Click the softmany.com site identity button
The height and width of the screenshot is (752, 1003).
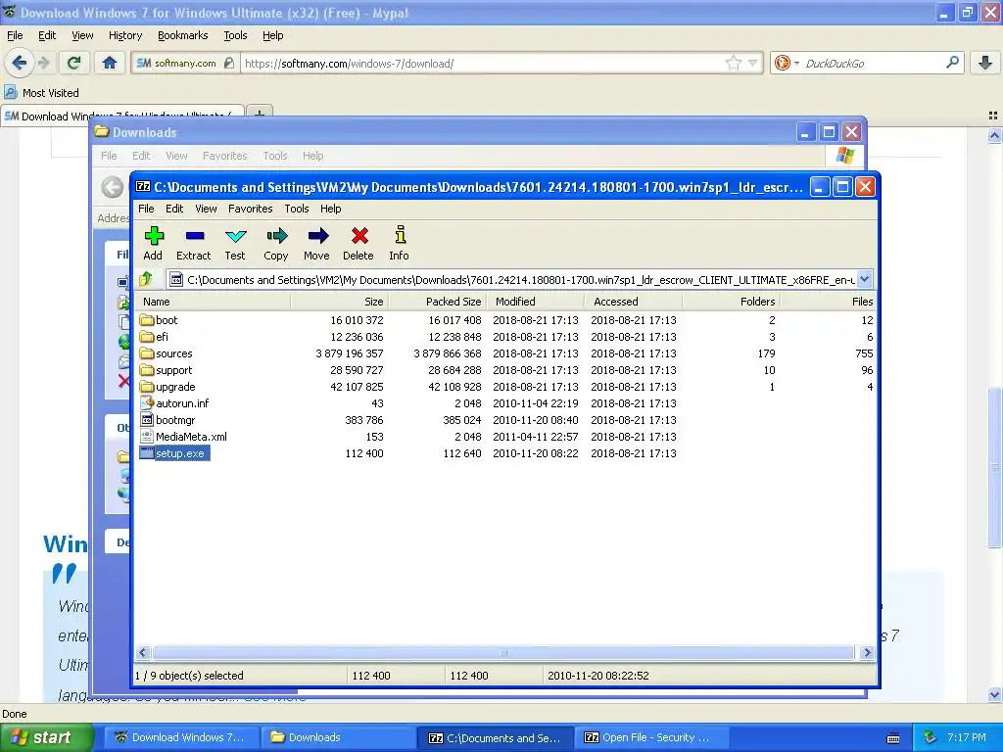tap(185, 63)
